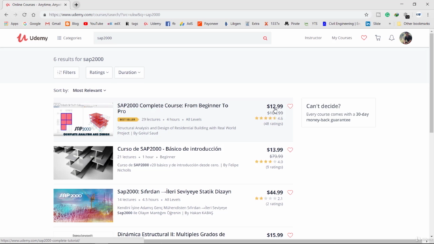Open the YTS bookmark

311,24
